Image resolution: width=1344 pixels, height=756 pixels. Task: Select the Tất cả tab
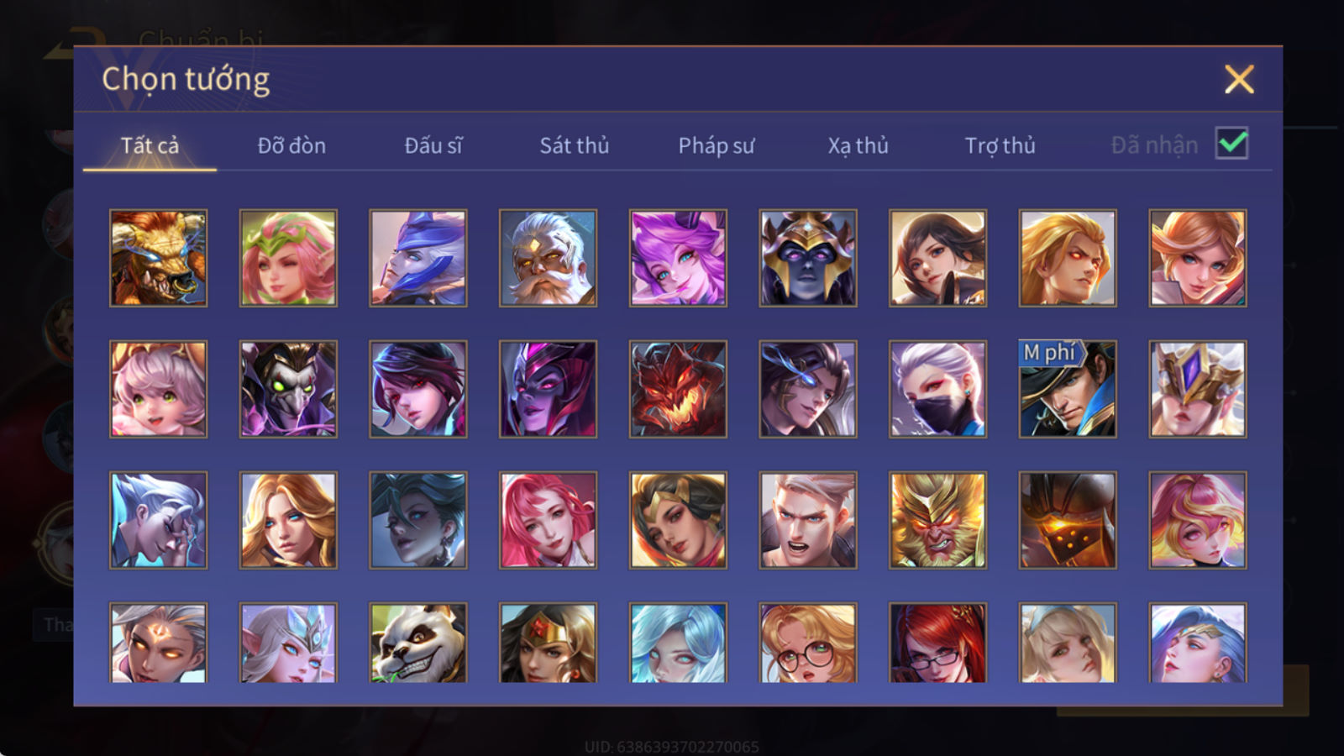[x=150, y=145]
